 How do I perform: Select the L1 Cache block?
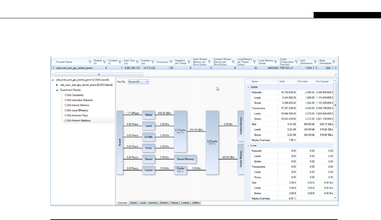click(180, 132)
